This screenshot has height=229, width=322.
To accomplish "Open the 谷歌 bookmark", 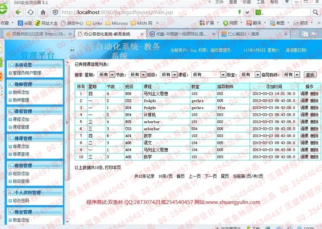I will click(25, 23).
